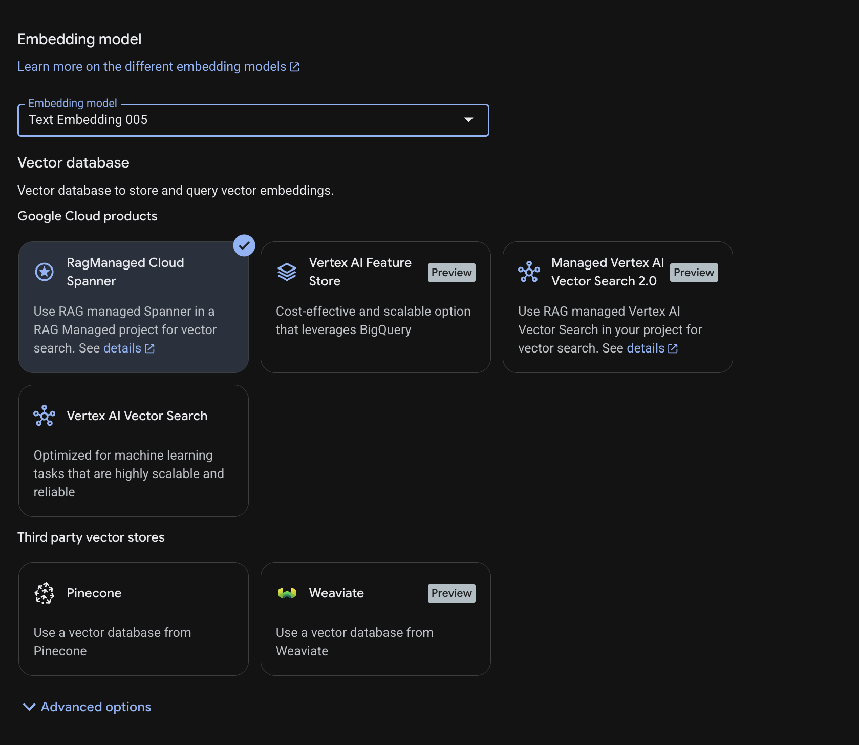Select the RagManaged Cloud Spanner card title

125,272
